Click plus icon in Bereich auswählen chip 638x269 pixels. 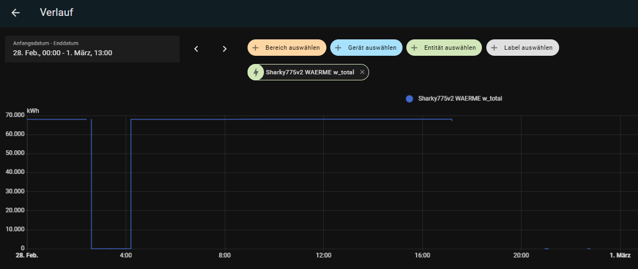pos(256,48)
